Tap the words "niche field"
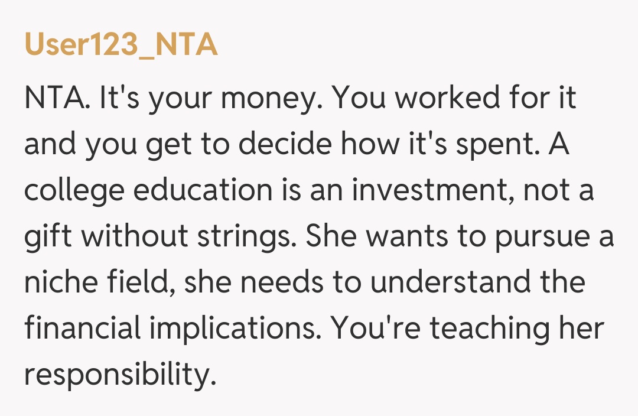 (95, 283)
